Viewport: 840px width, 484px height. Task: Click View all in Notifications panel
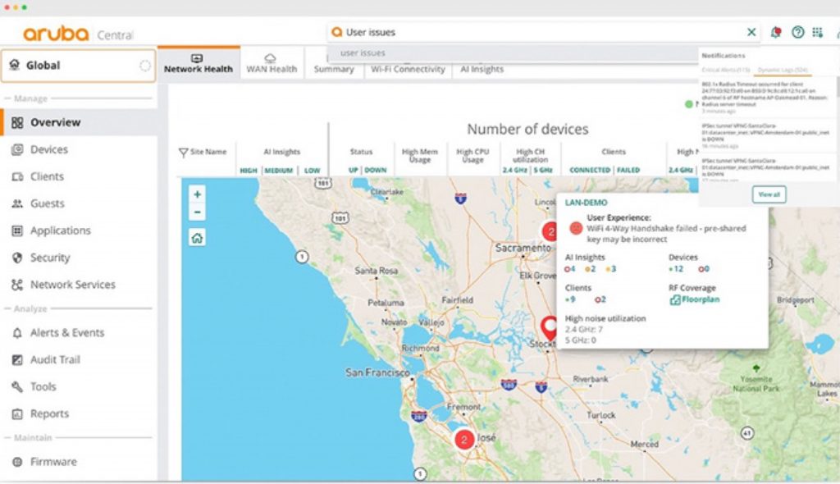coord(769,194)
